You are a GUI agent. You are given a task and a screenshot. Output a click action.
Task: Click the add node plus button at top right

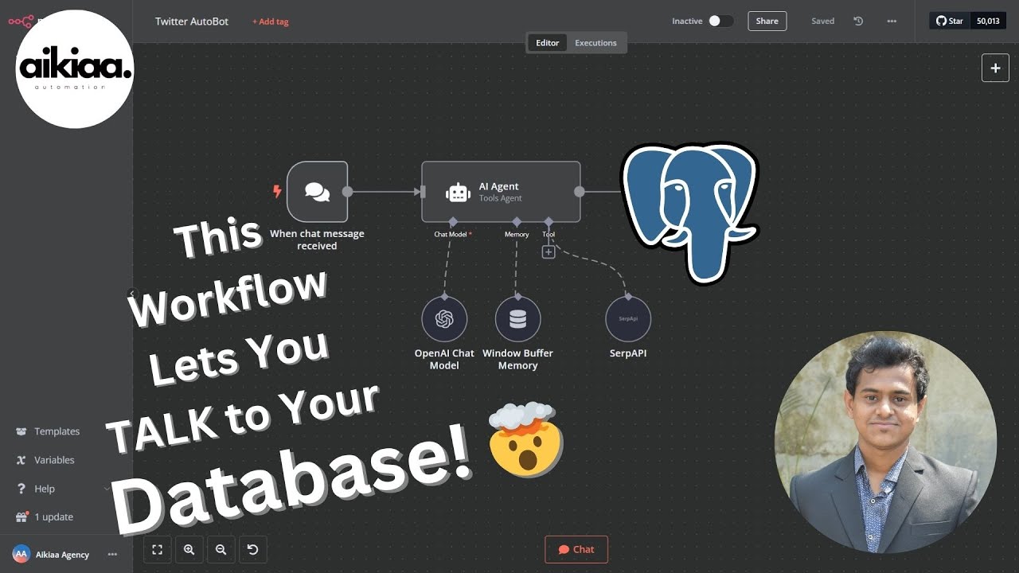click(995, 68)
